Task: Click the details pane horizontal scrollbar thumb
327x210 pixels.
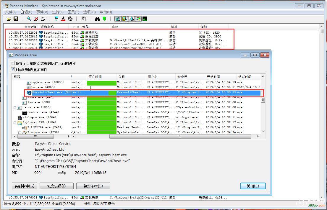Action: coord(180,137)
